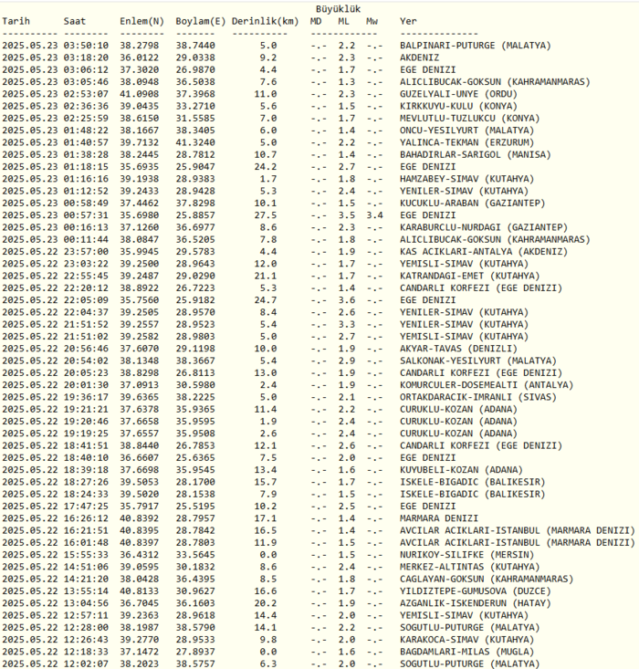Click depth value 21.1
639x669 pixels.
265,276
